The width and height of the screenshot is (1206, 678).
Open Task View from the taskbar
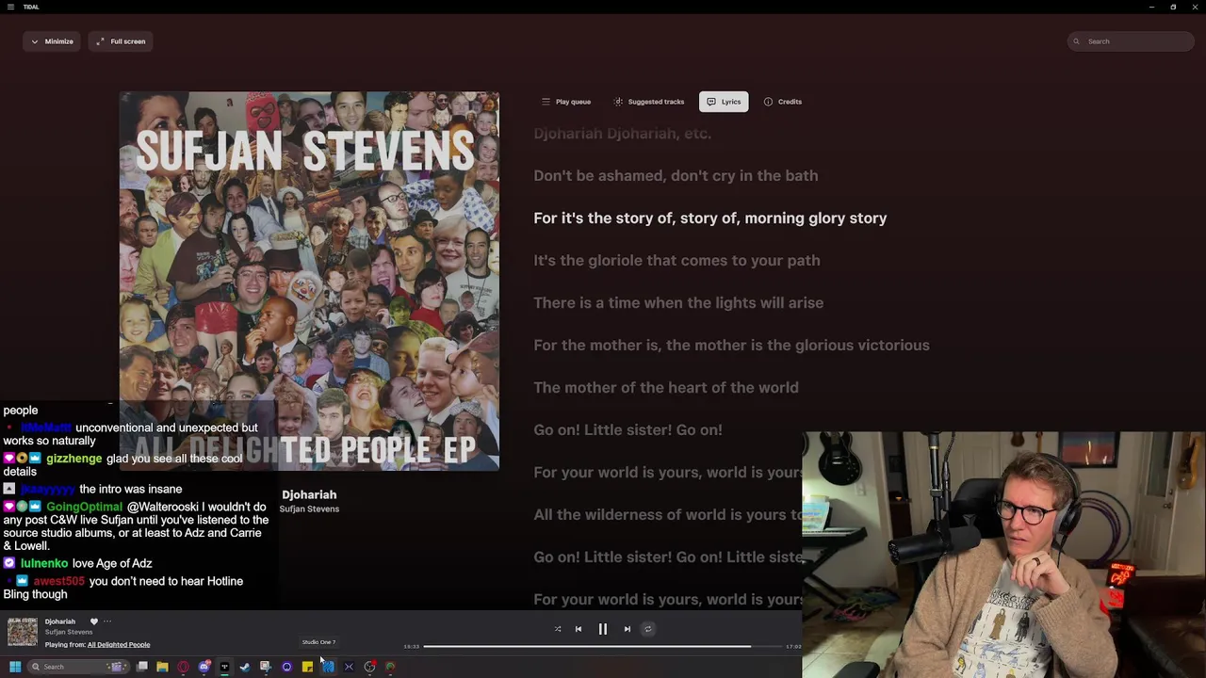141,667
